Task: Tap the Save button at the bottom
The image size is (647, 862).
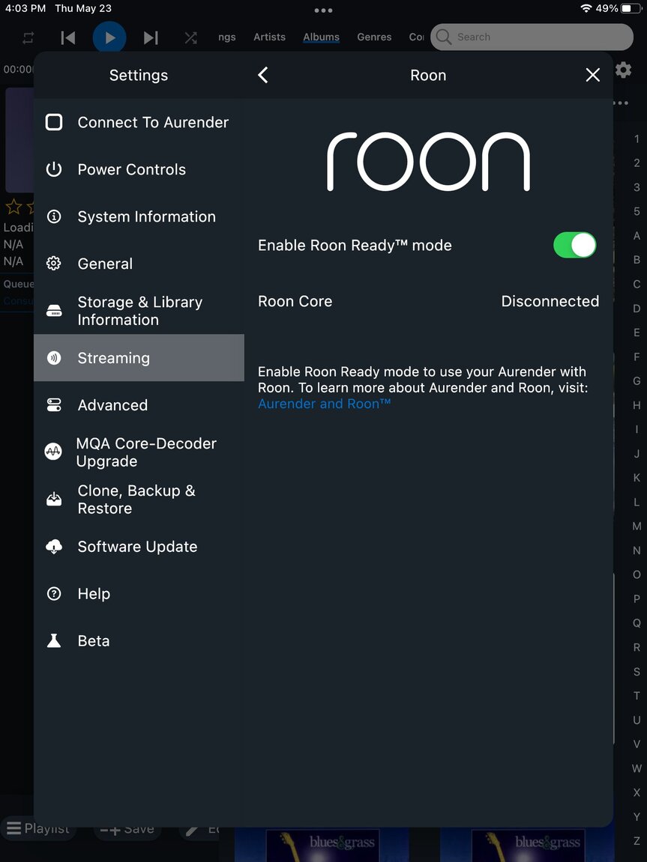Action: 127,828
